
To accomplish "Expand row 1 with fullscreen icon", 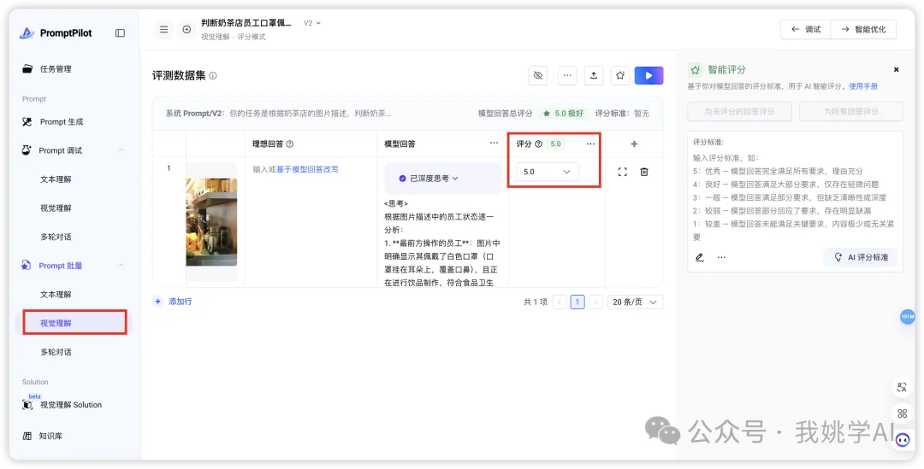I will [x=622, y=172].
